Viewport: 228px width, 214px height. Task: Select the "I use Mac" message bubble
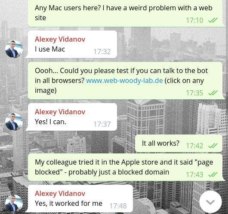click(x=71, y=44)
